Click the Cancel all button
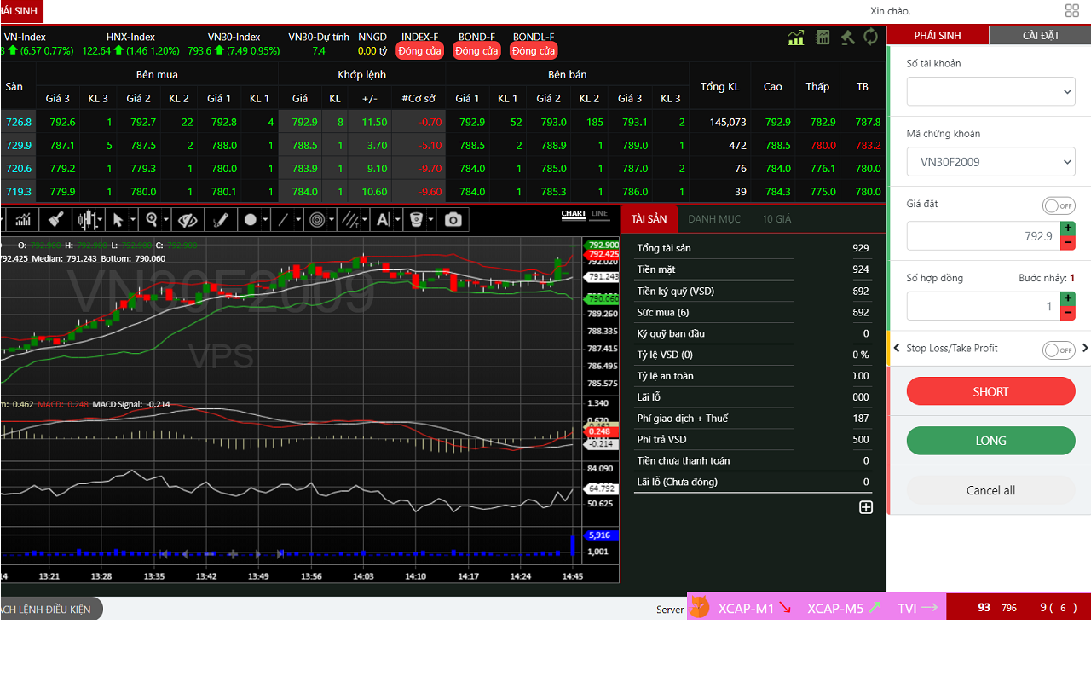The height and width of the screenshot is (682, 1091). click(990, 490)
